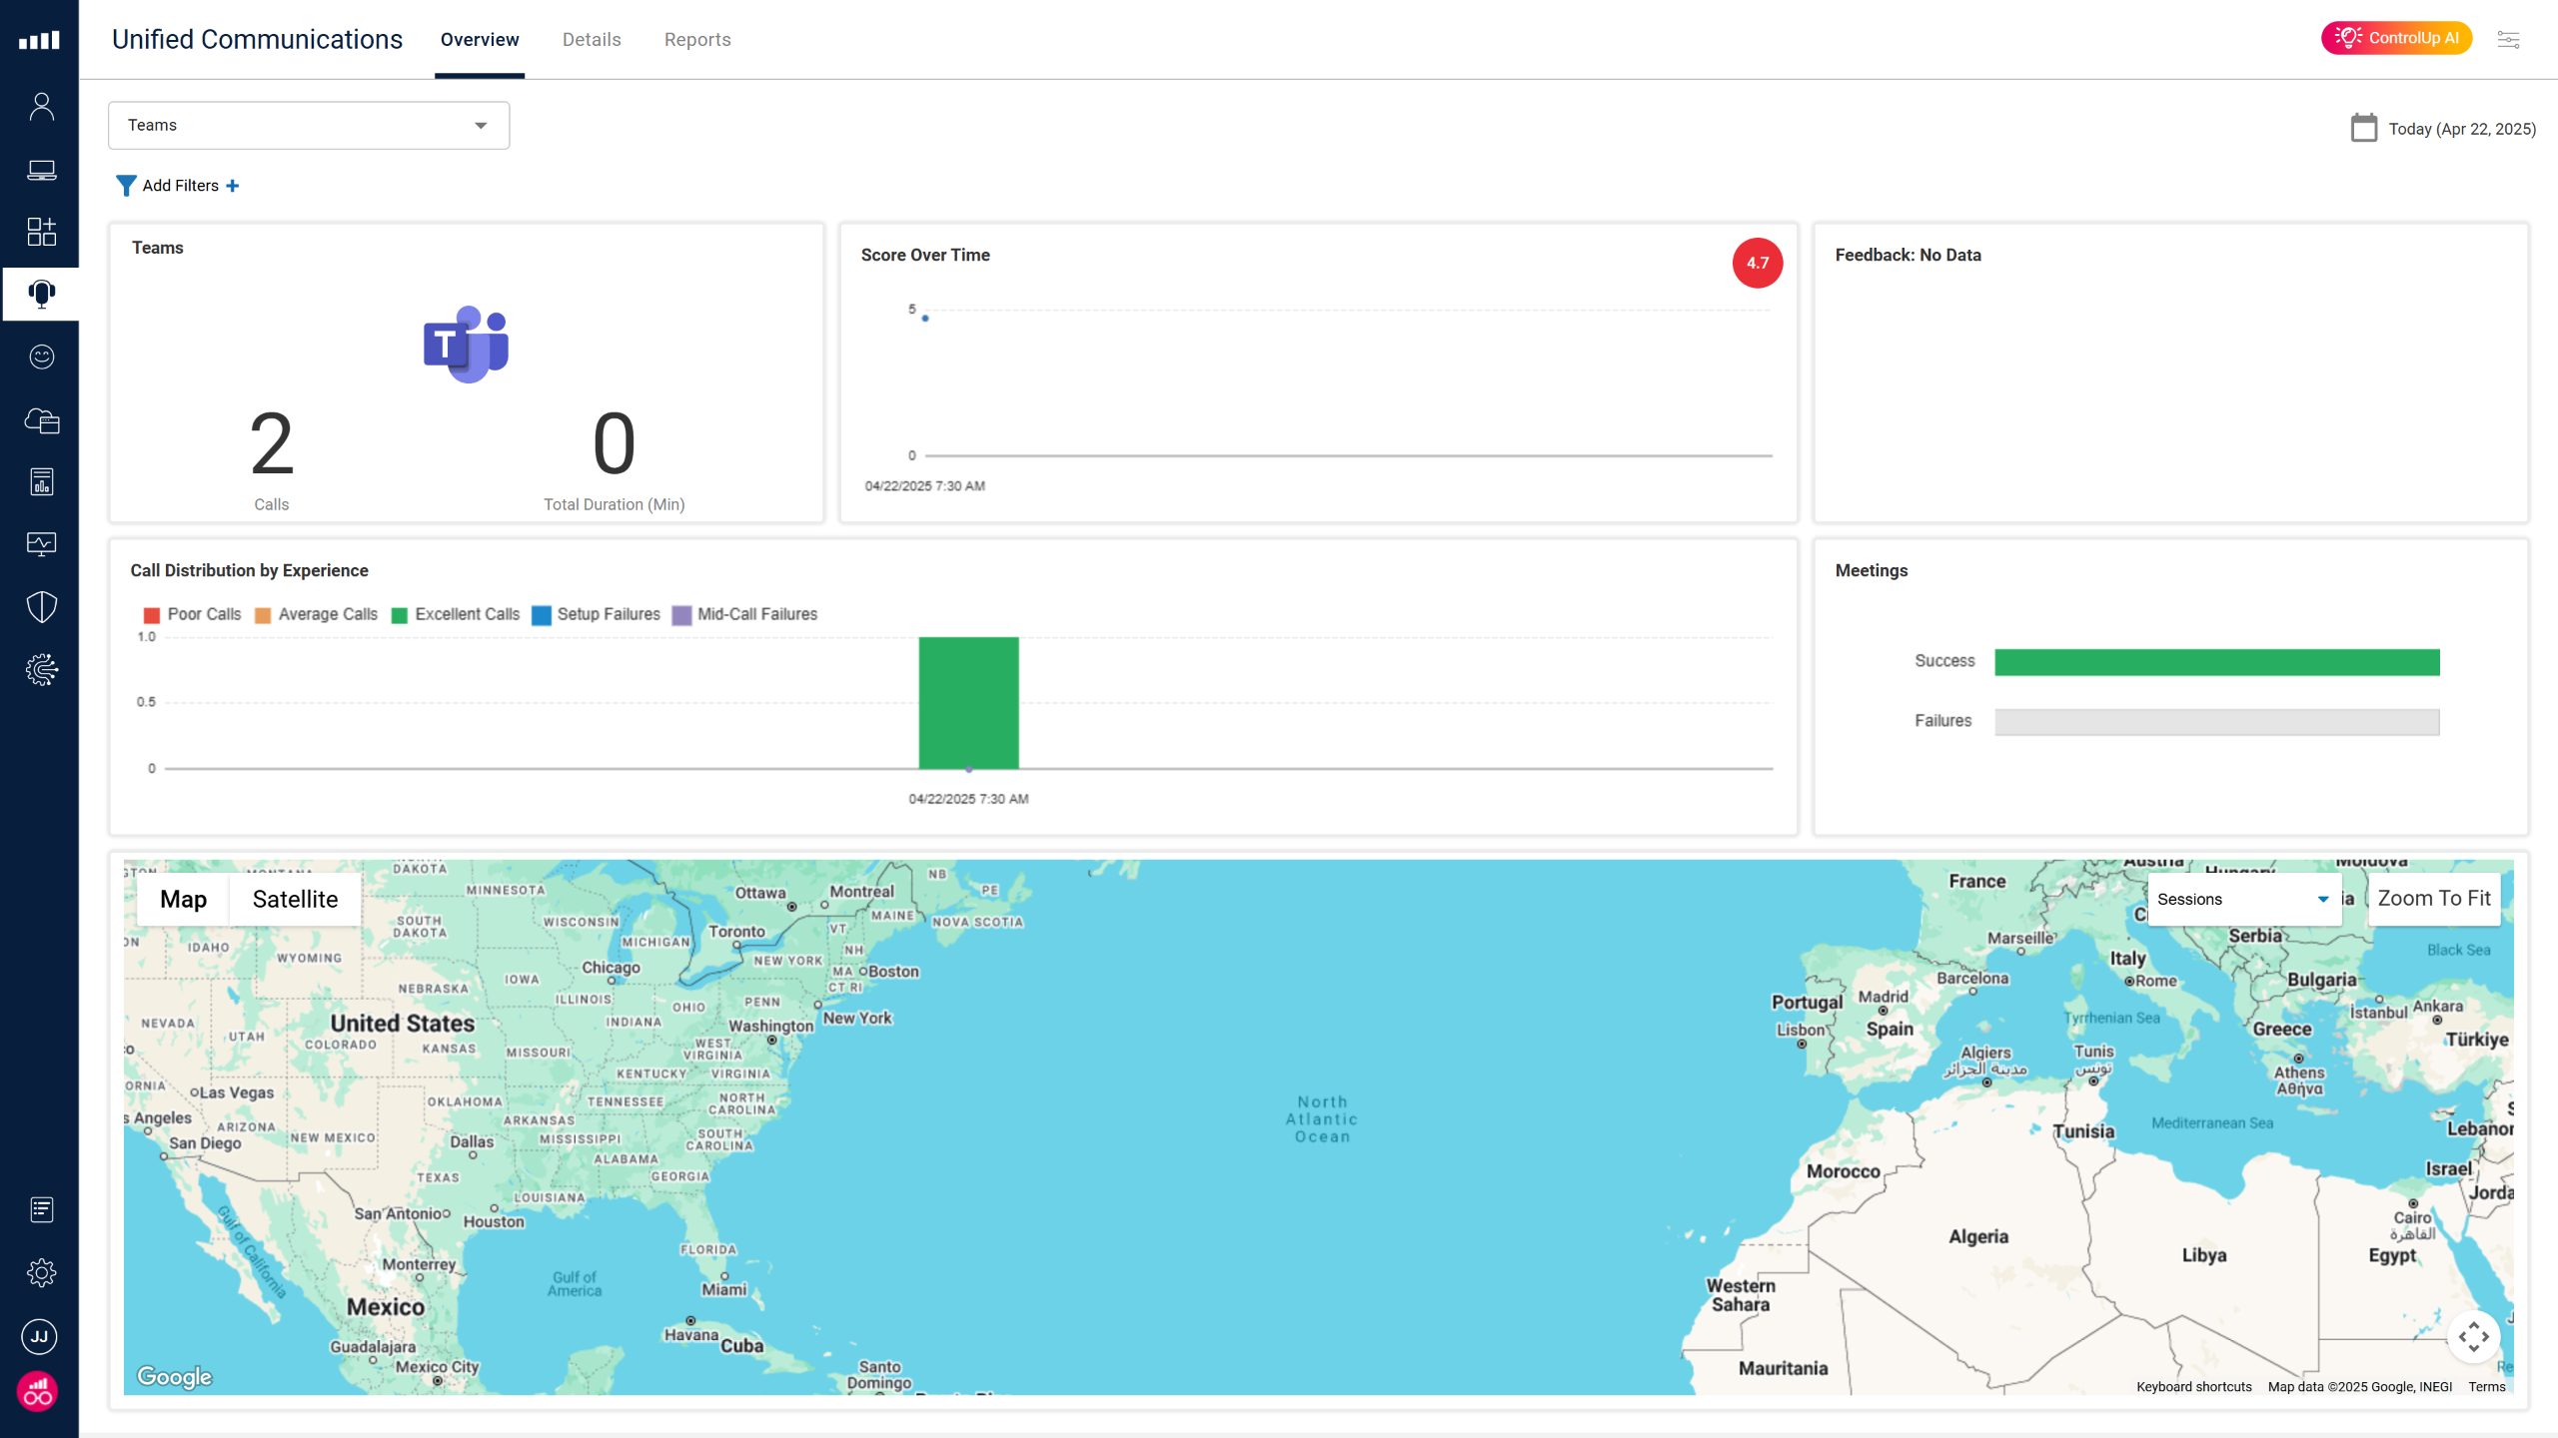Switch the map to Satellite view
This screenshot has height=1438, width=2558.
295,899
